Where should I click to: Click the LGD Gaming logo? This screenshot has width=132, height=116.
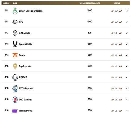(15, 100)
